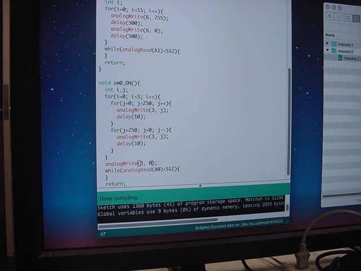The image size is (361, 271).
Task: Sort Finder list by Name column
Action: pyautogui.click(x=330, y=35)
